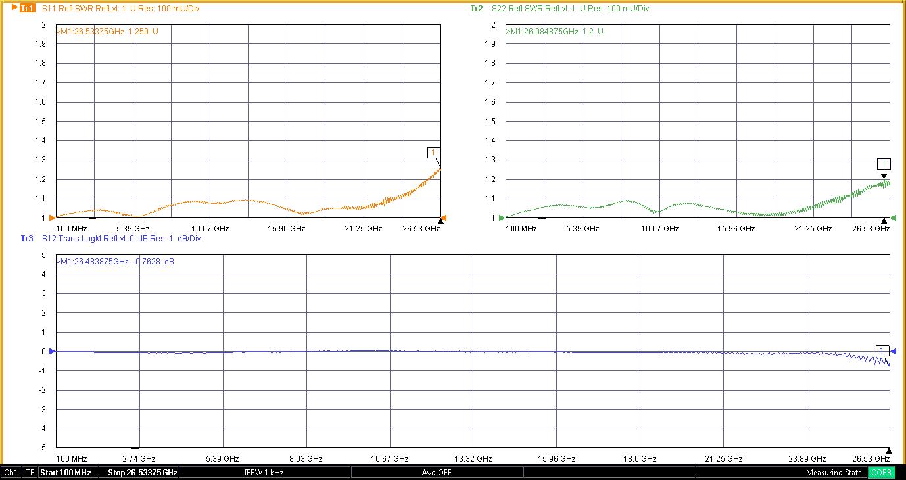906x480 pixels.
Task: Click the IFBW 1 kHz status entry
Action: click(x=264, y=473)
